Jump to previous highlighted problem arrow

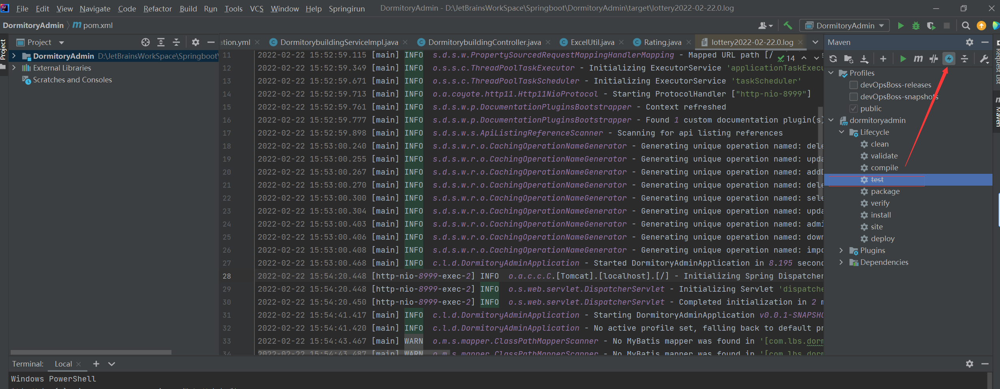[804, 58]
